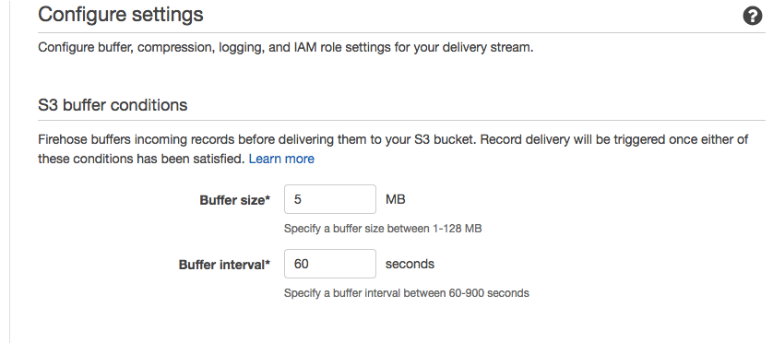This screenshot has height=343, width=773.
Task: Open help via the question mark icon
Action: pyautogui.click(x=753, y=16)
